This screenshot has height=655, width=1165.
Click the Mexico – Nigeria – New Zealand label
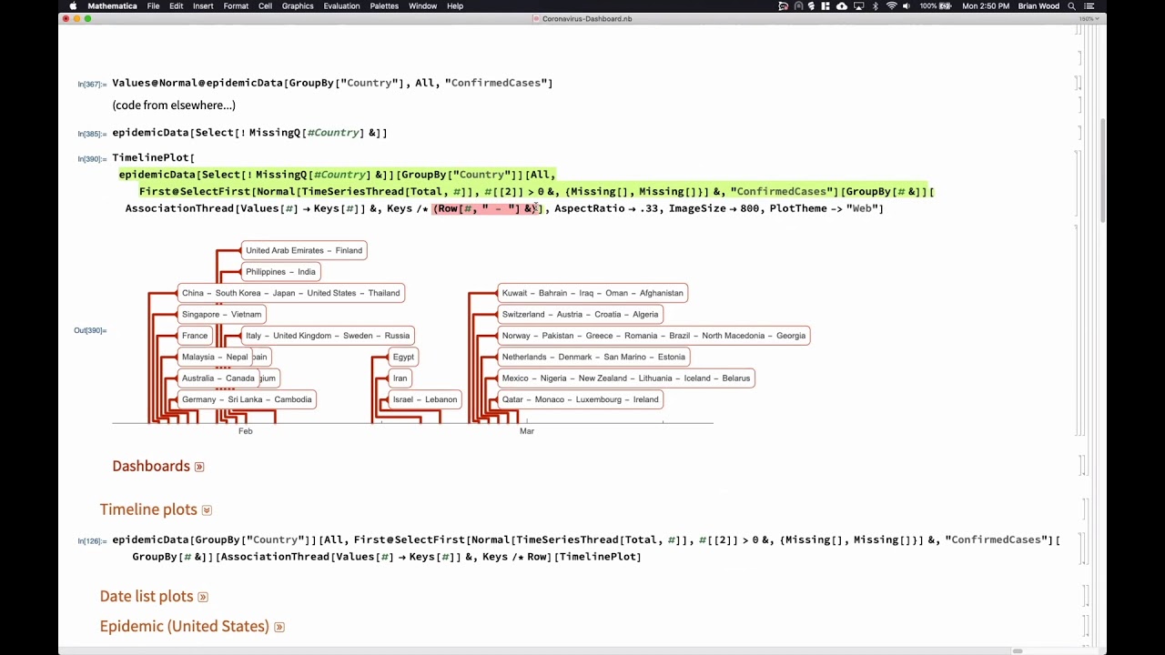pos(626,378)
